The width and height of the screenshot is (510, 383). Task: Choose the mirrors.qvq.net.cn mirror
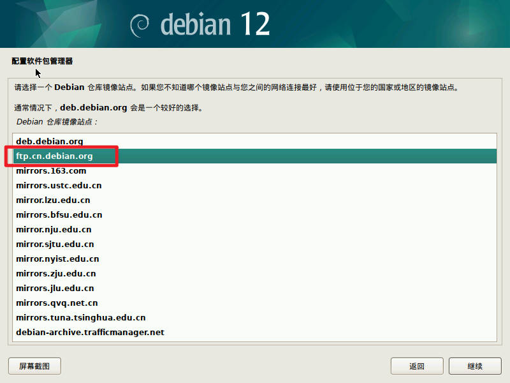254,303
